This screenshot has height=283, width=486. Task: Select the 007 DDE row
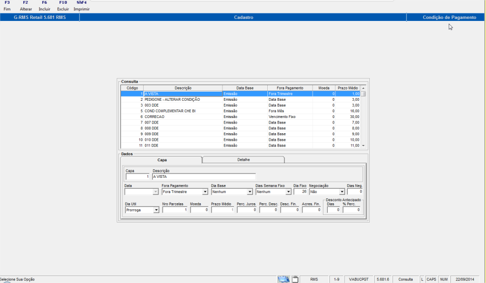[241, 122]
